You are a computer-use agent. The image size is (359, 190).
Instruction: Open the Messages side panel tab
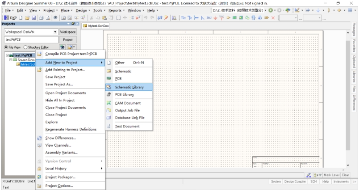tap(354, 30)
